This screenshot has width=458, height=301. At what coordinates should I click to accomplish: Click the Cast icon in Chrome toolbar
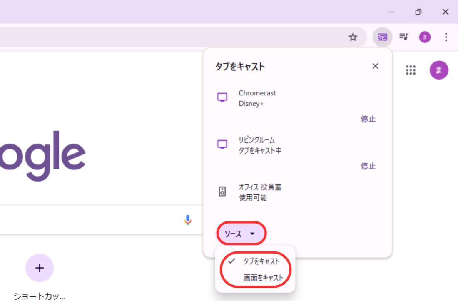click(x=381, y=37)
